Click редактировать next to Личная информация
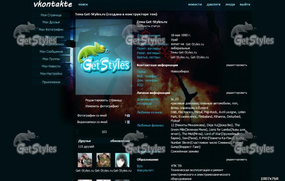Viewport: 285px width, 181px height. point(237,93)
